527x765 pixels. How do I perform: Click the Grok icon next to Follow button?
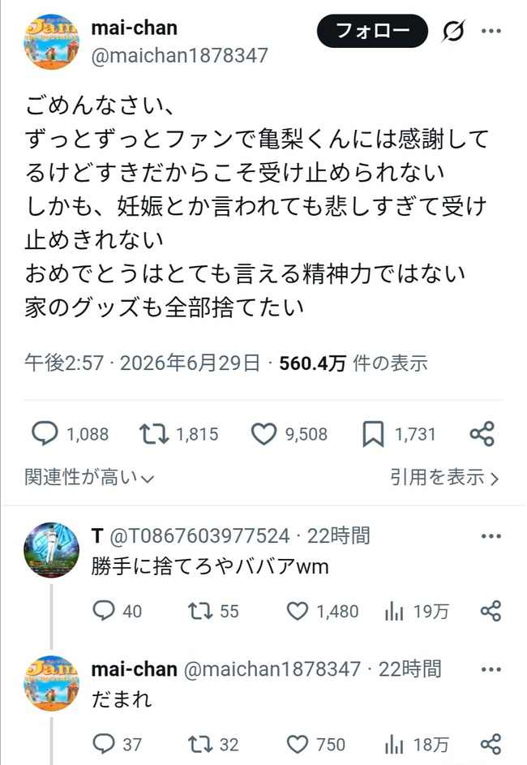coord(453,31)
